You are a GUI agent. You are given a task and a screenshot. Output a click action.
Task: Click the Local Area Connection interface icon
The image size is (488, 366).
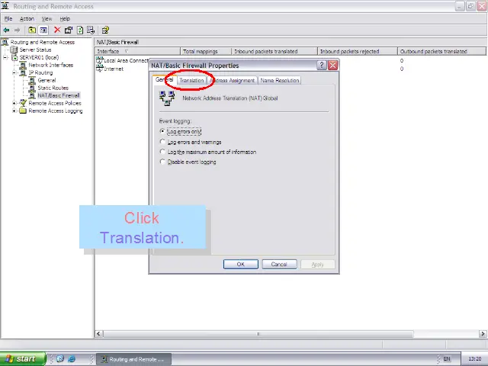[100, 60]
